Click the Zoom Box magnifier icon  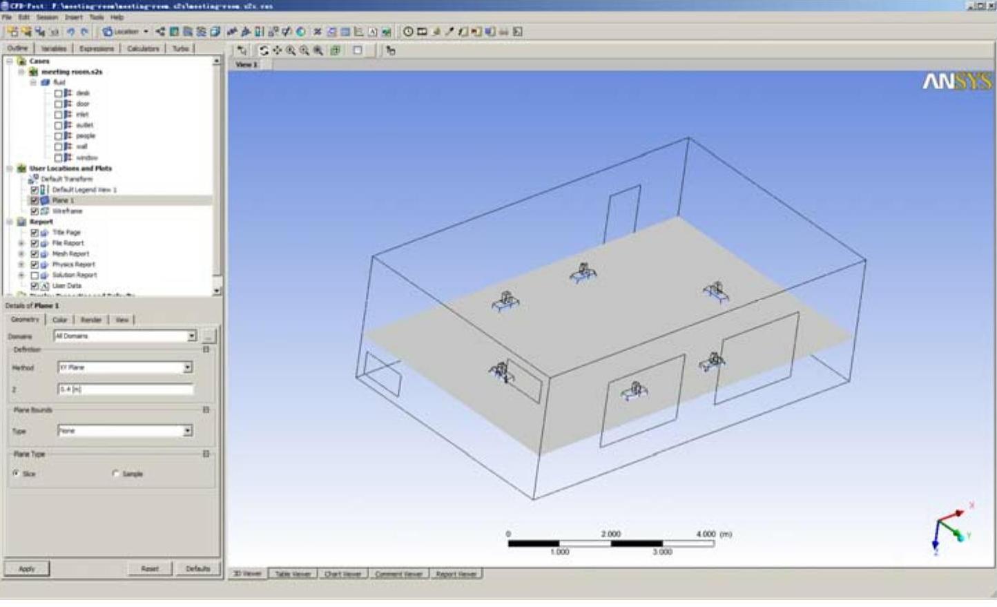coord(304,50)
